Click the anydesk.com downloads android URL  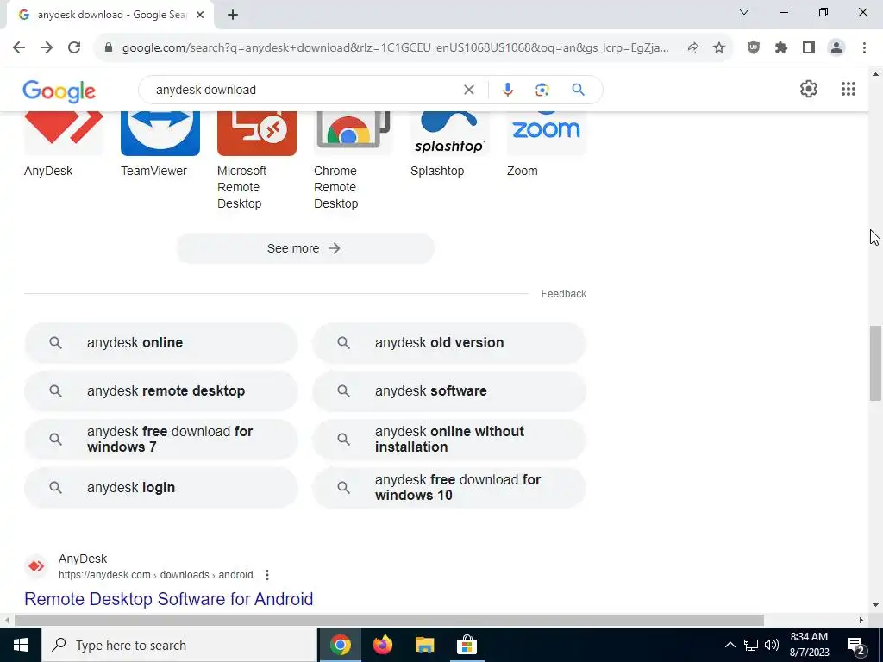click(x=156, y=575)
